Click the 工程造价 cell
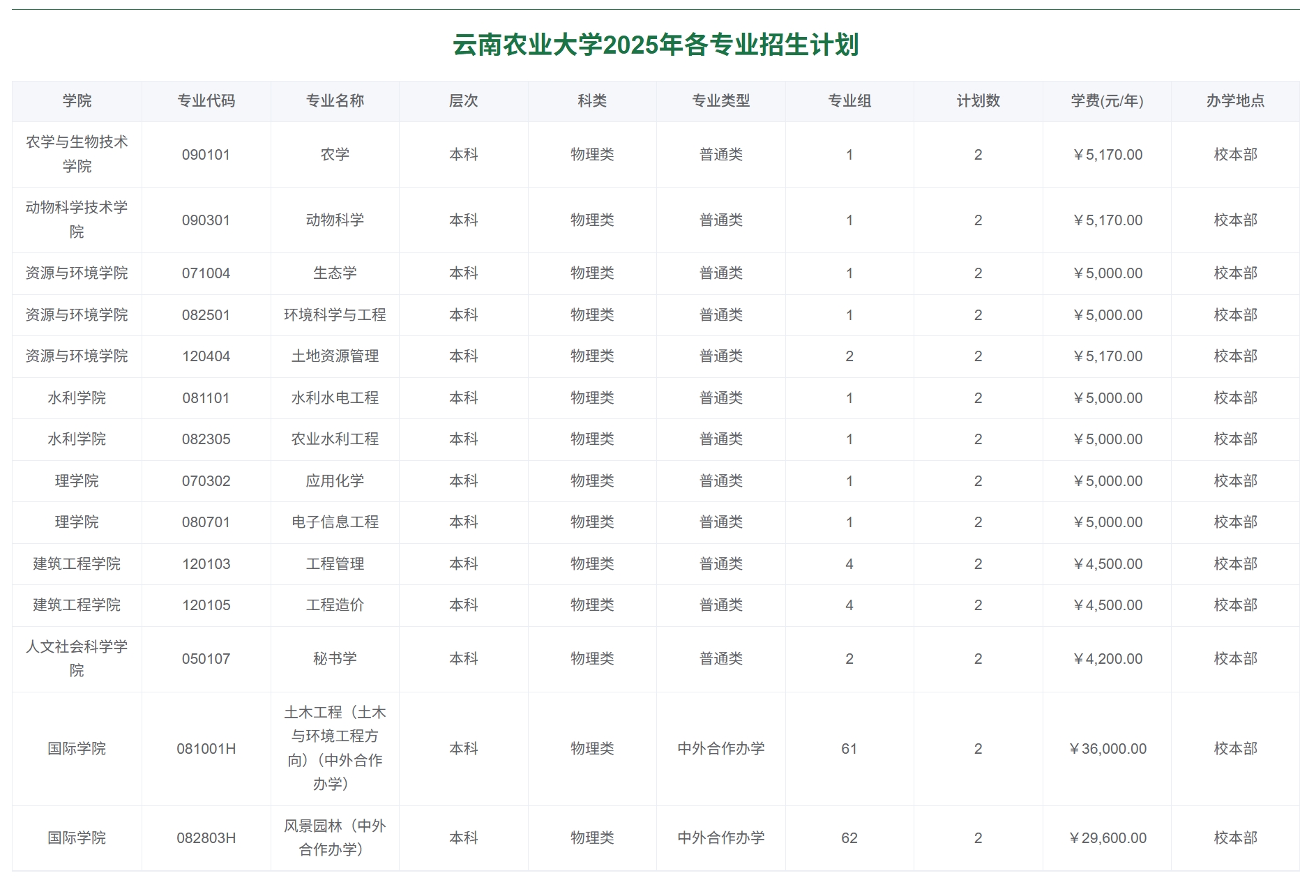Viewport: 1300px width, 880px height. tap(335, 605)
